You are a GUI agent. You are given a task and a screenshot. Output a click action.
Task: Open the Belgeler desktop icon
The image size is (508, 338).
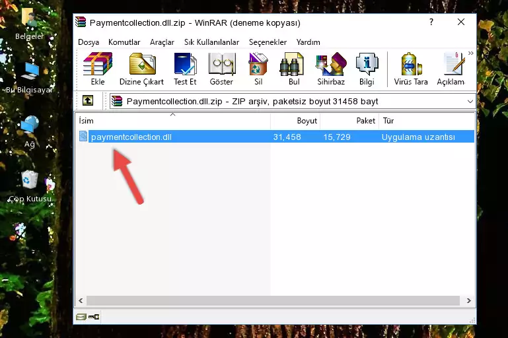(29, 24)
